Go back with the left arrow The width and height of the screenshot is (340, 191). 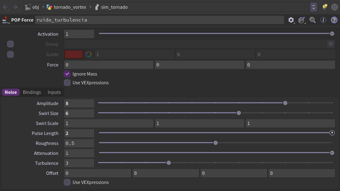click(x=5, y=7)
